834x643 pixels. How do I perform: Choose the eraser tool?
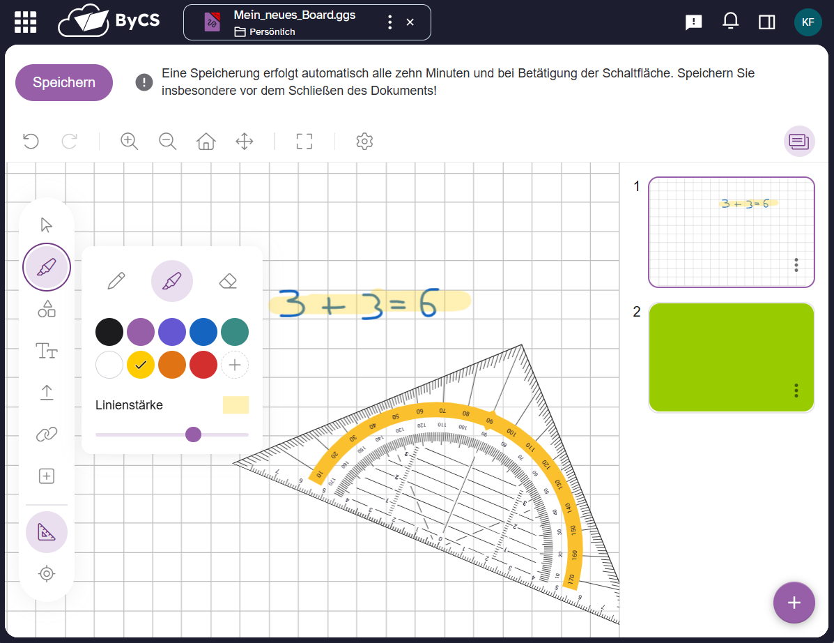(x=228, y=281)
